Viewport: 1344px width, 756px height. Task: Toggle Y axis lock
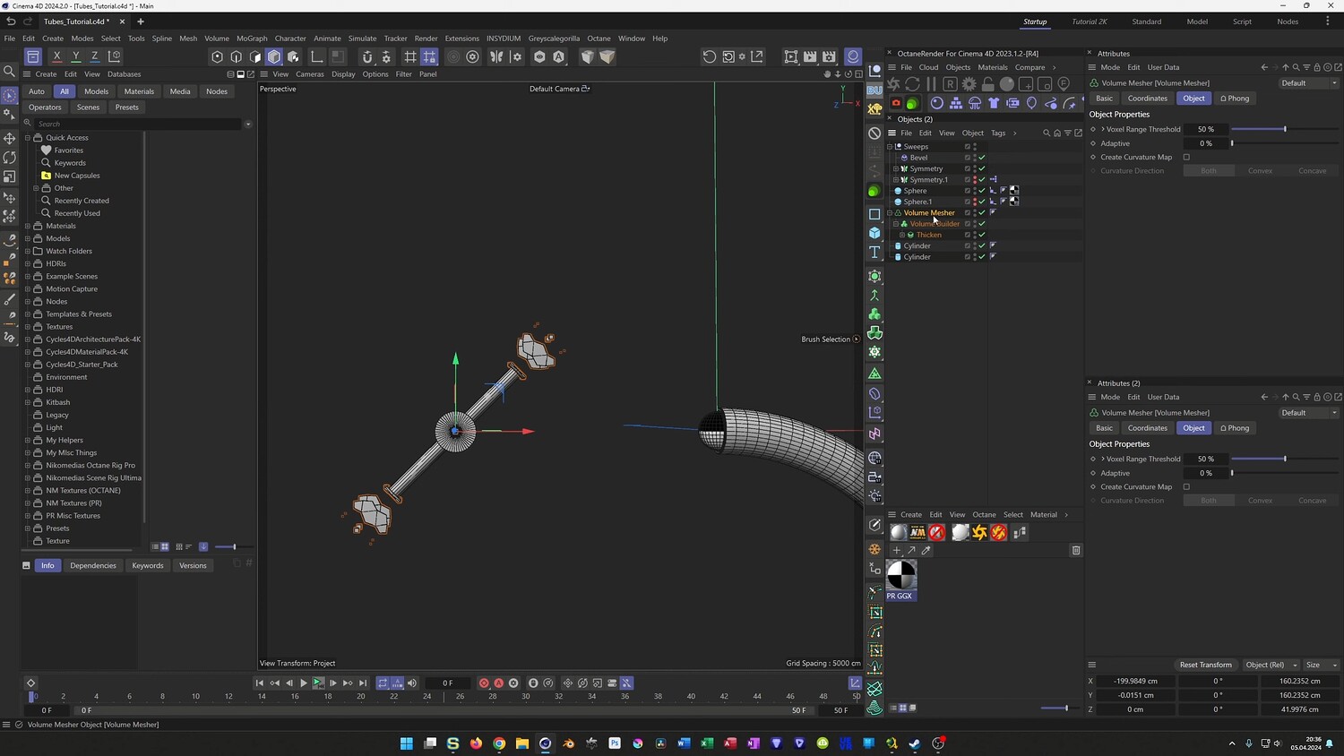coord(76,56)
